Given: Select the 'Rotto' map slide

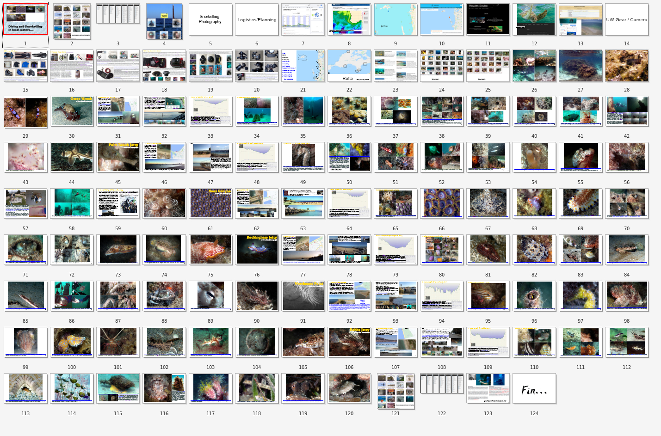Looking at the screenshot, I should 349,66.
